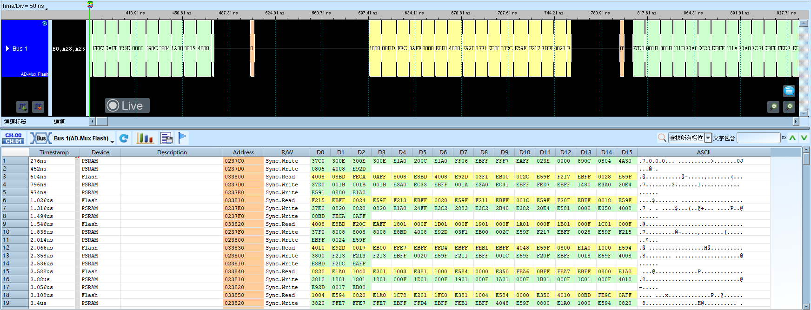
Task: Click the D0 column header
Action: click(320, 152)
